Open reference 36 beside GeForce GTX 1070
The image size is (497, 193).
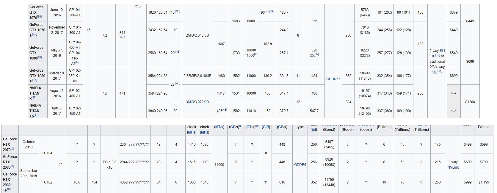(x=40, y=17)
